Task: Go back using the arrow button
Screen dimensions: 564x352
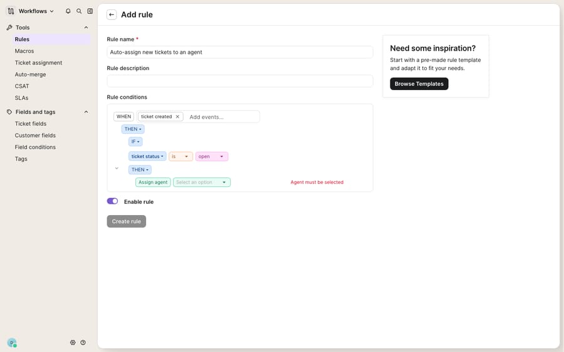Action: (x=112, y=15)
